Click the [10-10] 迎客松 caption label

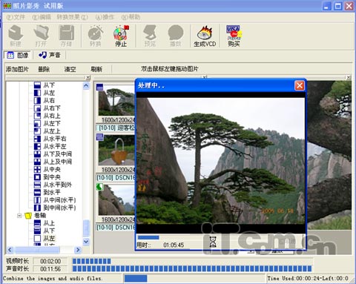[x=116, y=128]
